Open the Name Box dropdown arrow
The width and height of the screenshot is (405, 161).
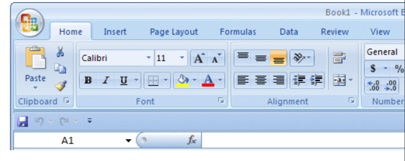[x=128, y=141]
